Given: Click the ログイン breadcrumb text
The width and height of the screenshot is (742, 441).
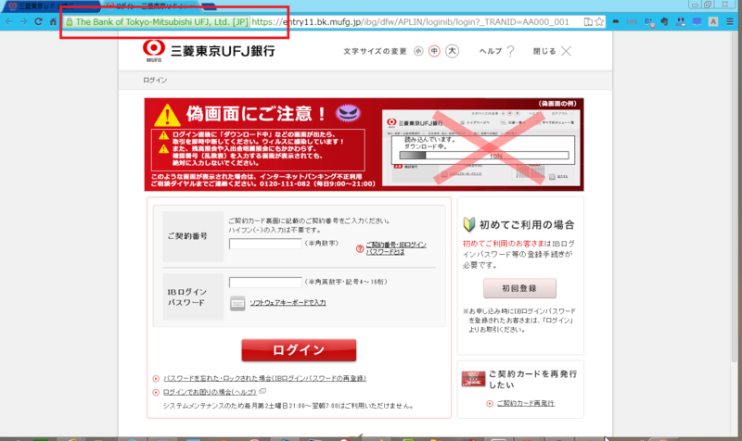Looking at the screenshot, I should point(155,80).
